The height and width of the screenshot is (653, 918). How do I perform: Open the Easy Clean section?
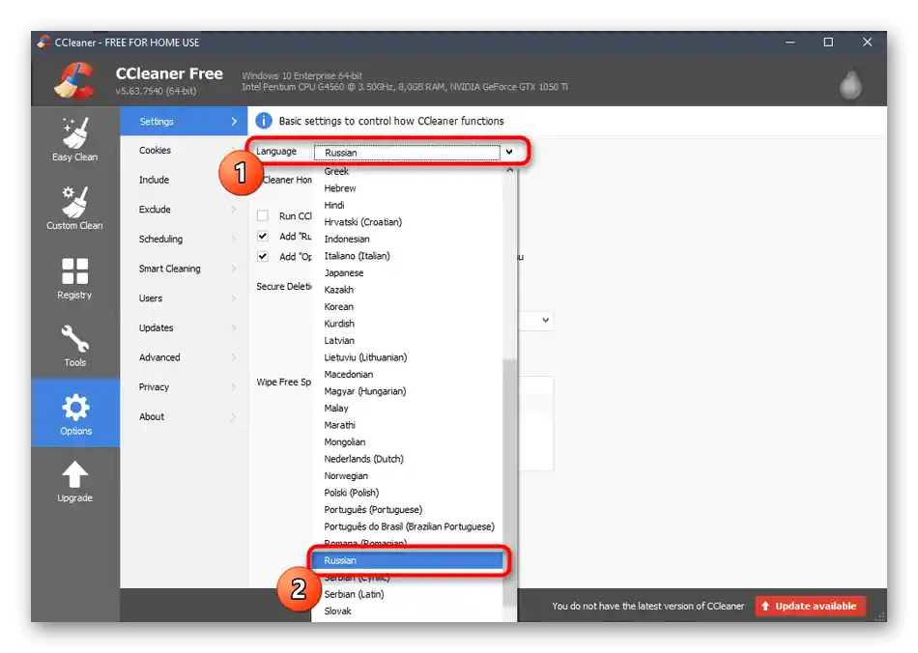tap(75, 140)
